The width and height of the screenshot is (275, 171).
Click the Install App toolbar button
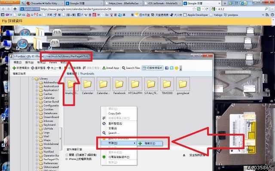point(111,68)
